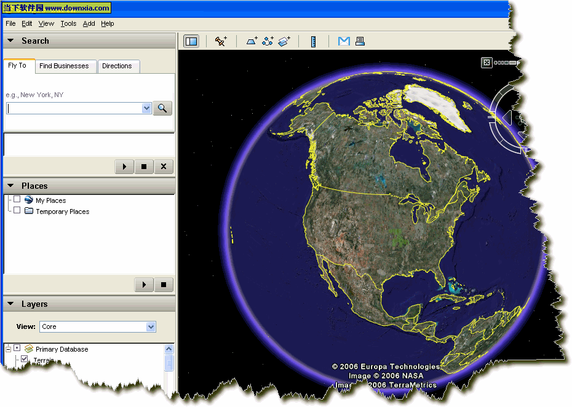Open the Ruler measurement tool
The width and height of the screenshot is (572, 407).
[x=313, y=41]
